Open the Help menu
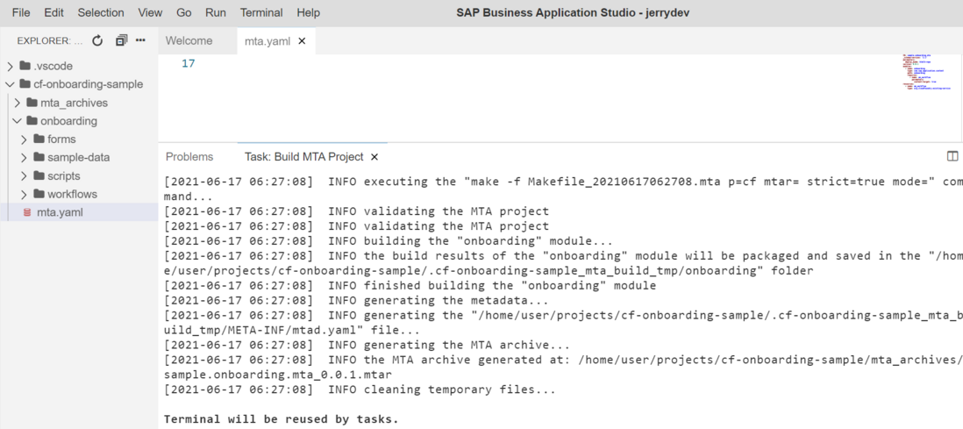This screenshot has height=429, width=963. (x=309, y=13)
